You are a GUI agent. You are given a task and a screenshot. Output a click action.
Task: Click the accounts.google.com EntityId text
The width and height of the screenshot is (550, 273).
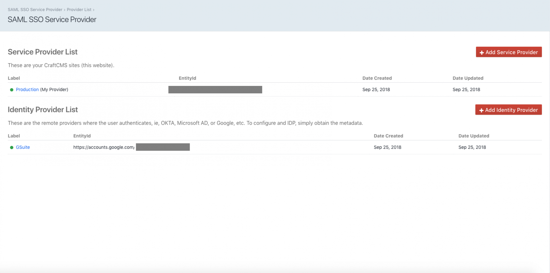(x=104, y=147)
